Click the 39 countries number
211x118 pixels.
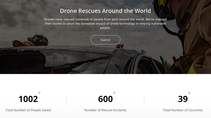(x=183, y=99)
